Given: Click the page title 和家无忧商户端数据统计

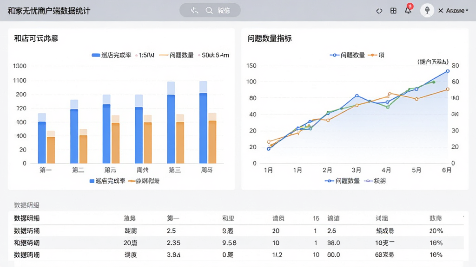Looking at the screenshot, I should click(49, 11).
